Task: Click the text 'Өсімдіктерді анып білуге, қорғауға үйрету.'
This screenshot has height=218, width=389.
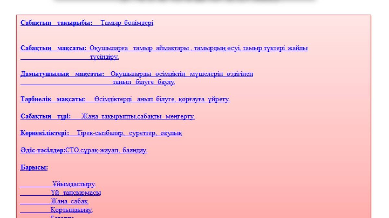Action: (162, 99)
